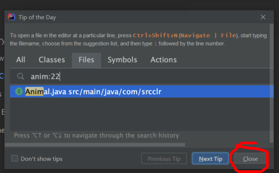Click the Close button circled in red

pos(250,159)
